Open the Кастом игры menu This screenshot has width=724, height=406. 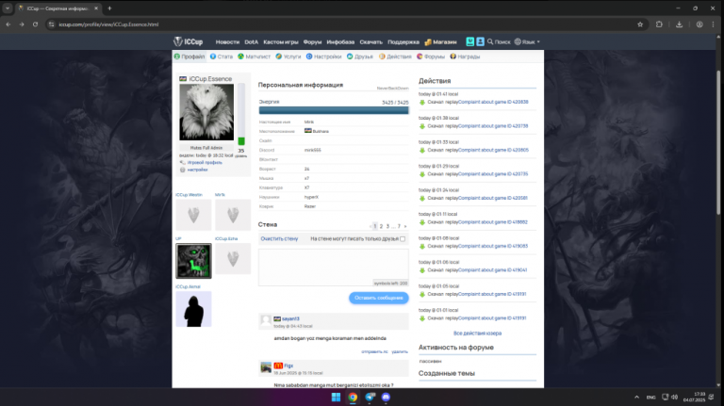pyautogui.click(x=281, y=42)
